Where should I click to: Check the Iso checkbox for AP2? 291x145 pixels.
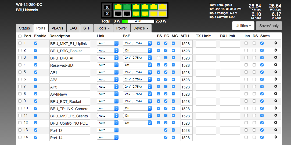[x=246, y=79]
